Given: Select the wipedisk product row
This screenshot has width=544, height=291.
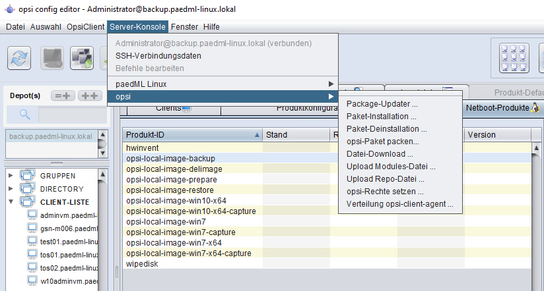Looking at the screenshot, I should [x=327, y=263].
